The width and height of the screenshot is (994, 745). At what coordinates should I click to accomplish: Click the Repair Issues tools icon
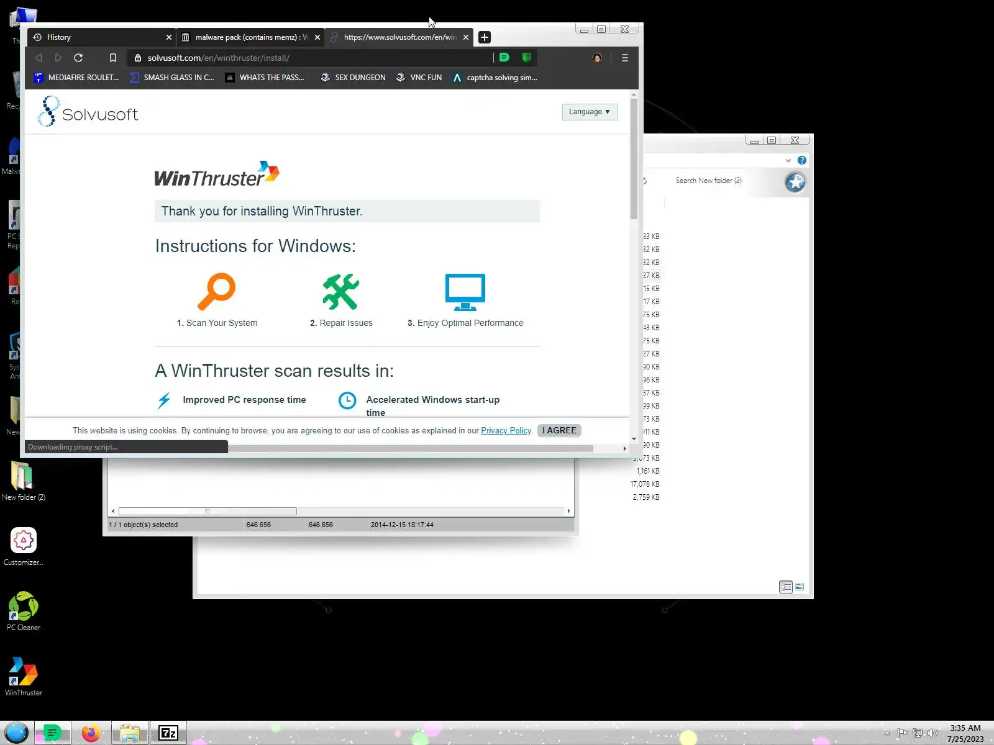pyautogui.click(x=341, y=291)
